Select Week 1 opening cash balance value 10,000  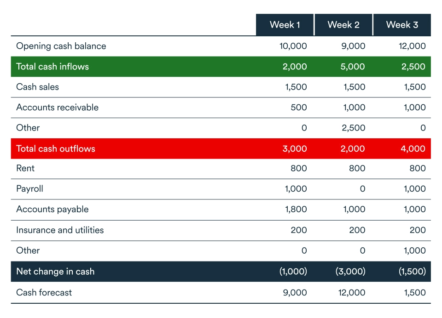coord(293,46)
